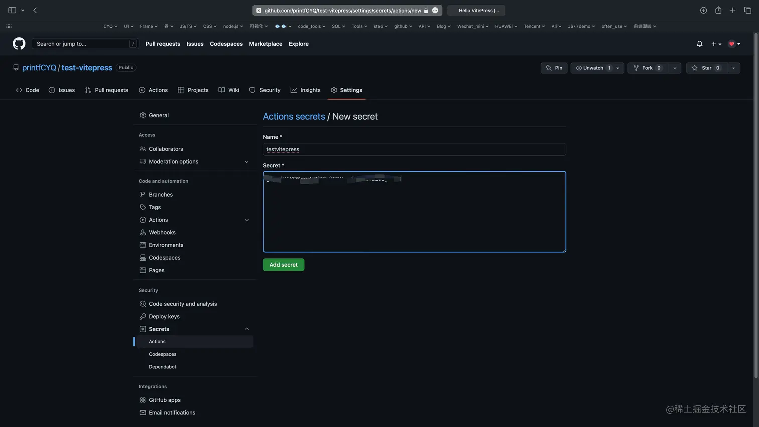Focus the secret Name field
The height and width of the screenshot is (427, 759).
414,149
